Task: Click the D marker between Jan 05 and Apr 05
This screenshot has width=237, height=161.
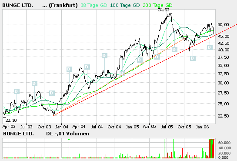Action: 140,60
